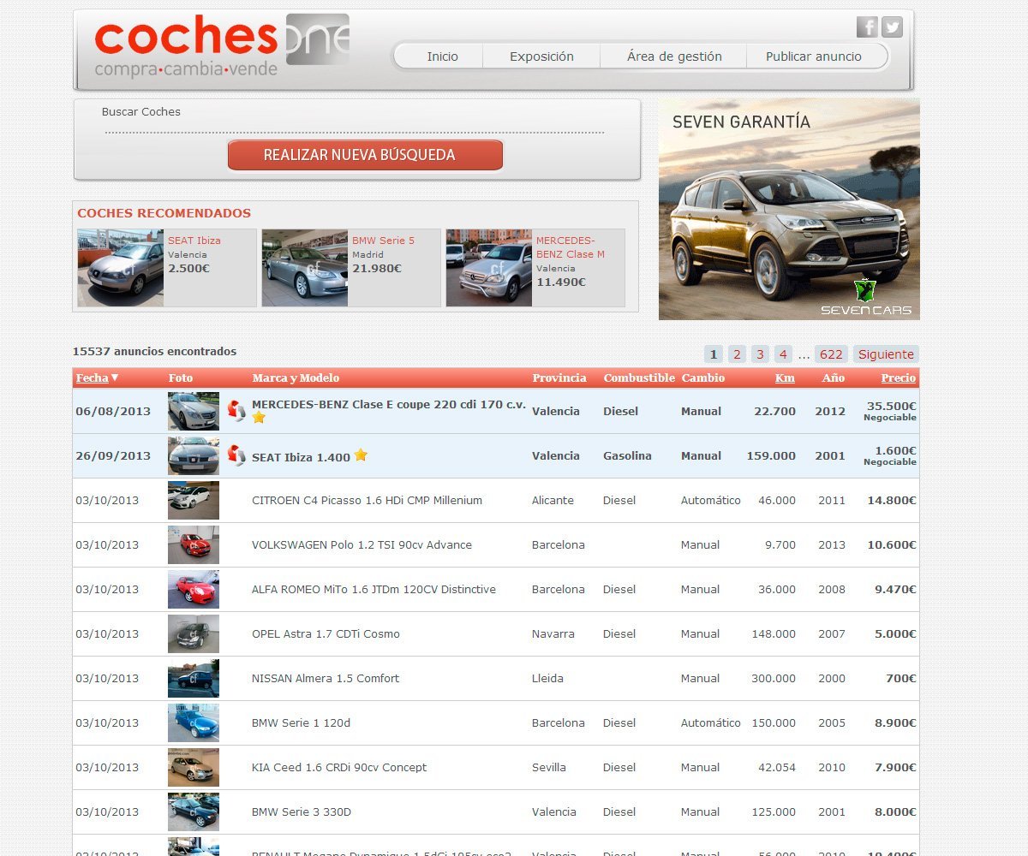Open the recommended SEAT Ibiza link
Screen dimensions: 1028x856
(x=194, y=241)
